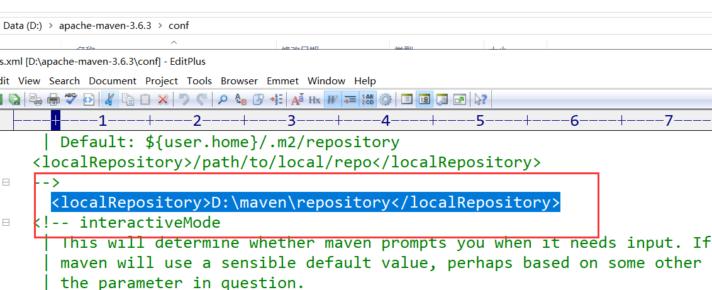Click the Cut scissors icon
Screen dimensions: 712x290
[x=109, y=99]
